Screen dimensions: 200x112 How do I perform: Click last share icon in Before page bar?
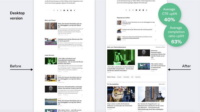(x=74, y=10)
